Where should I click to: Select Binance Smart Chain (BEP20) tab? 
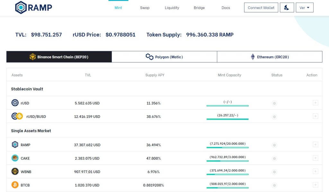point(59,57)
